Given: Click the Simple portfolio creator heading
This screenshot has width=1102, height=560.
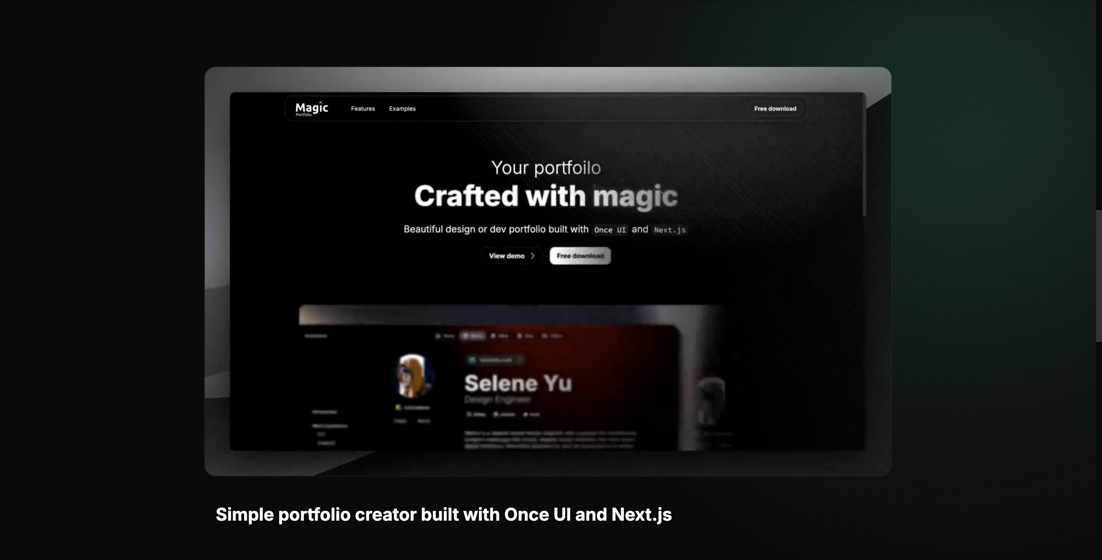Looking at the screenshot, I should coord(443,514).
